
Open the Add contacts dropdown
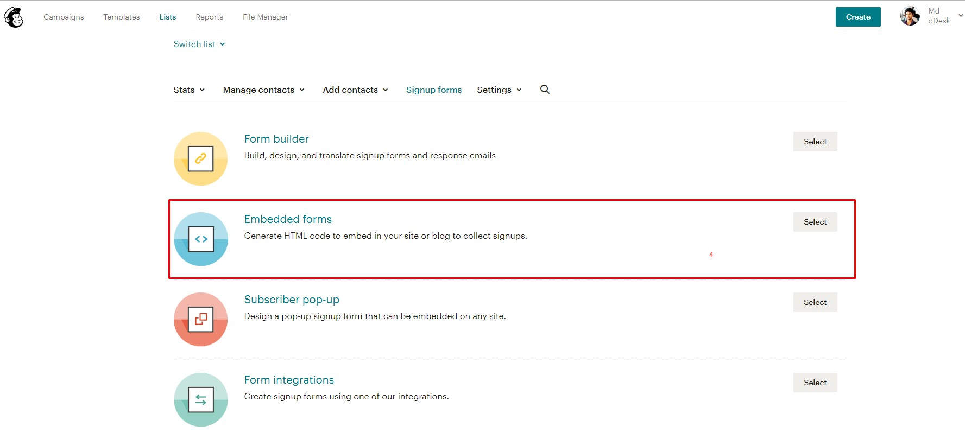(x=356, y=90)
